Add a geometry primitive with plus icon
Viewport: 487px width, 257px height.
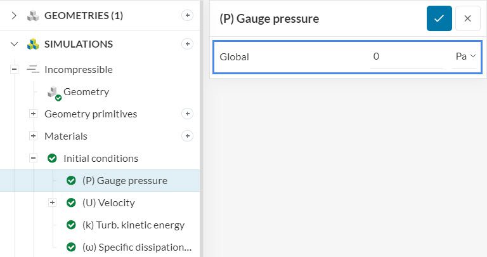[x=186, y=114]
